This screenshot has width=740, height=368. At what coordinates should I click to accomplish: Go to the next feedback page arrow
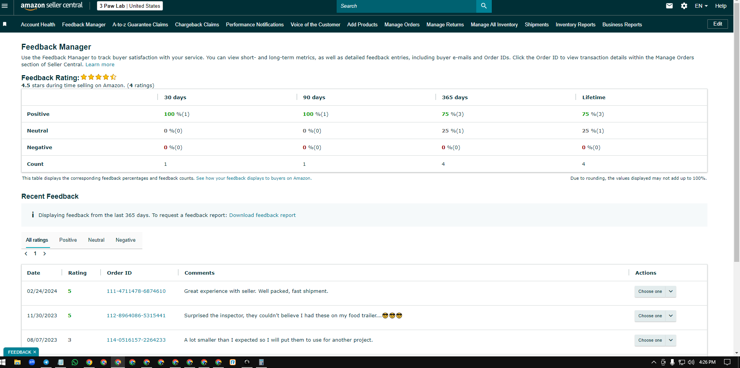(45, 254)
